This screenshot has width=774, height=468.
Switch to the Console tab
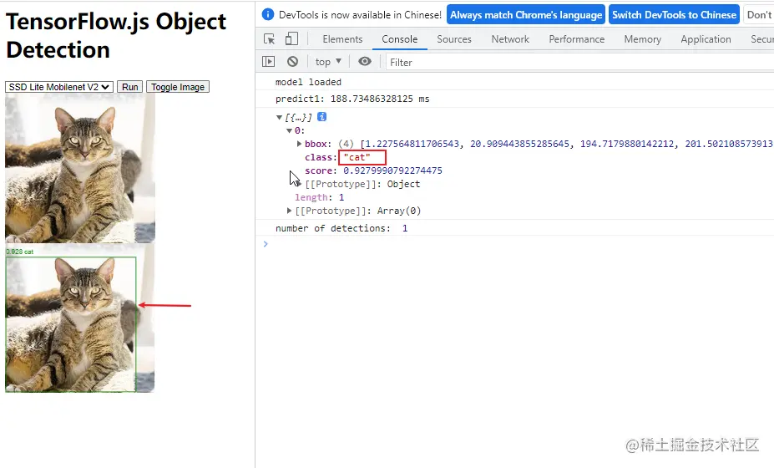[400, 39]
